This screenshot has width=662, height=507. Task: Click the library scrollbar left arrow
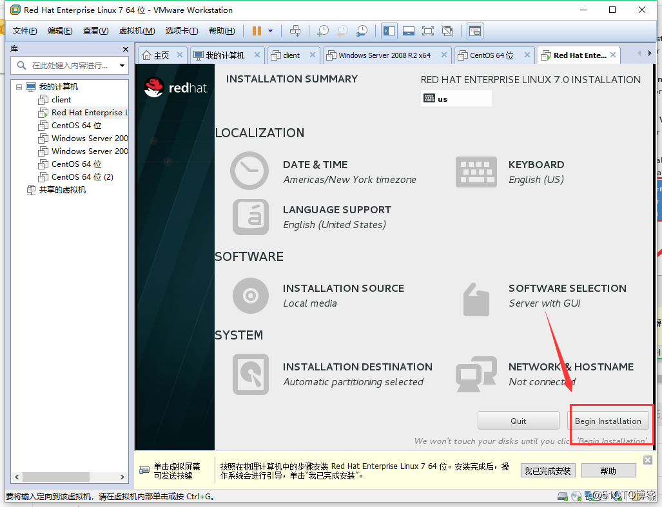17,477
